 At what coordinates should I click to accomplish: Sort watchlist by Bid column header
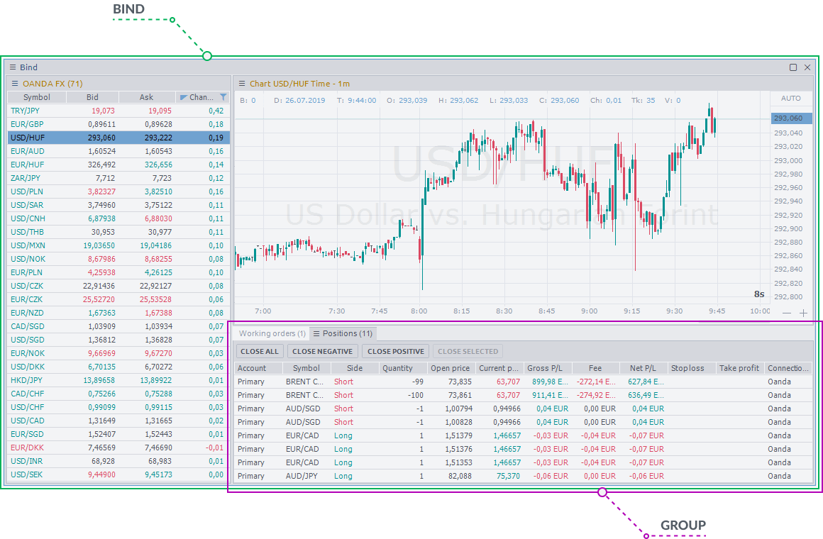(x=92, y=97)
